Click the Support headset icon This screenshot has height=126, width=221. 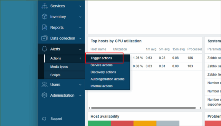(44, 119)
